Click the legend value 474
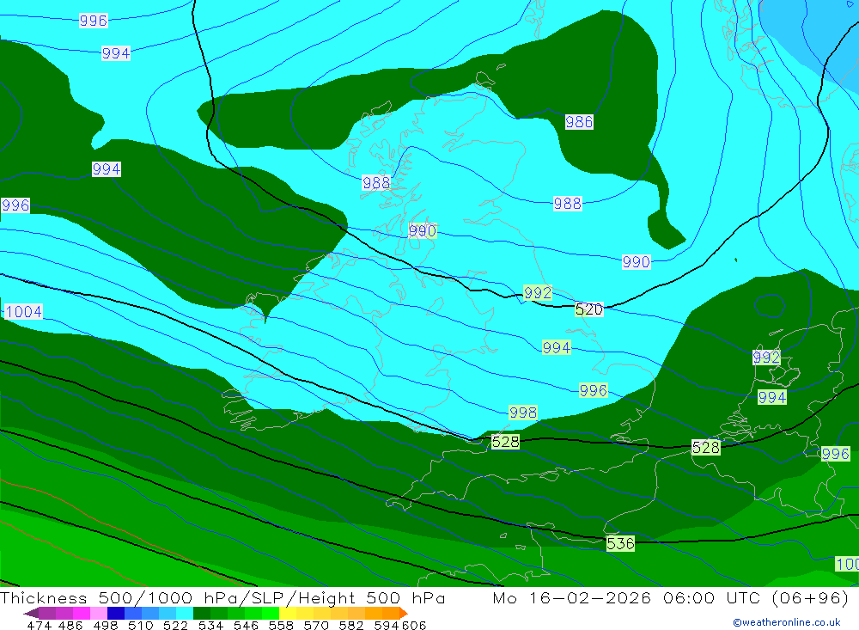The height and width of the screenshot is (630, 859). pyautogui.click(x=39, y=625)
